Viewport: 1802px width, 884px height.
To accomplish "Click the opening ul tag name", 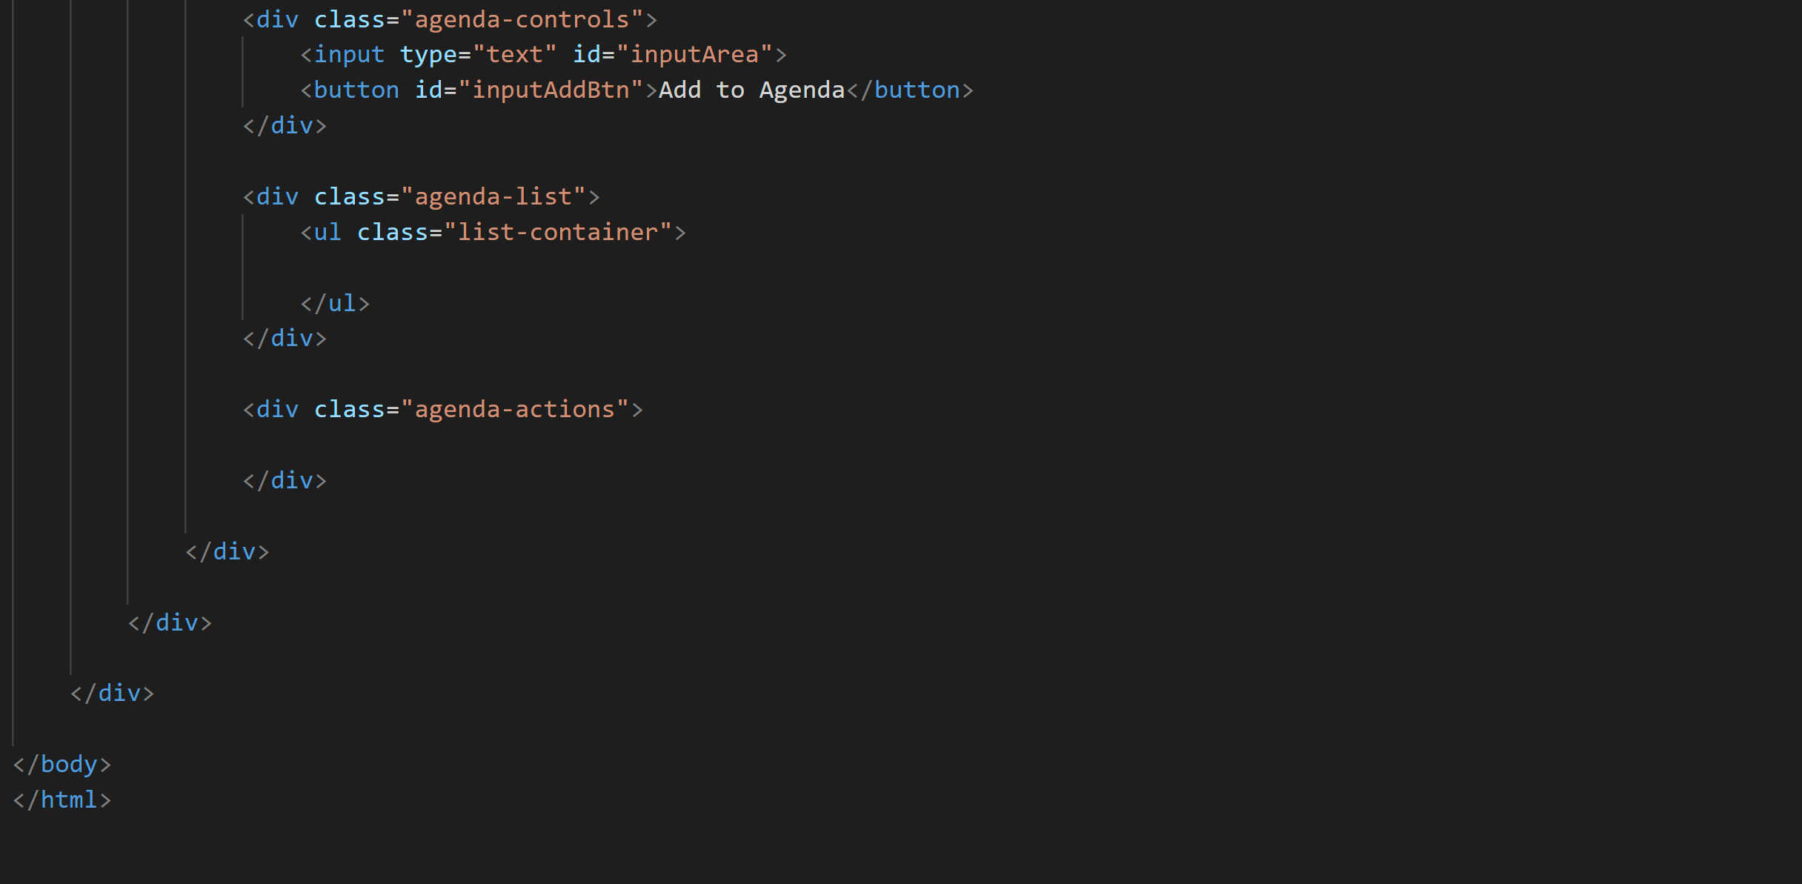I will (328, 233).
